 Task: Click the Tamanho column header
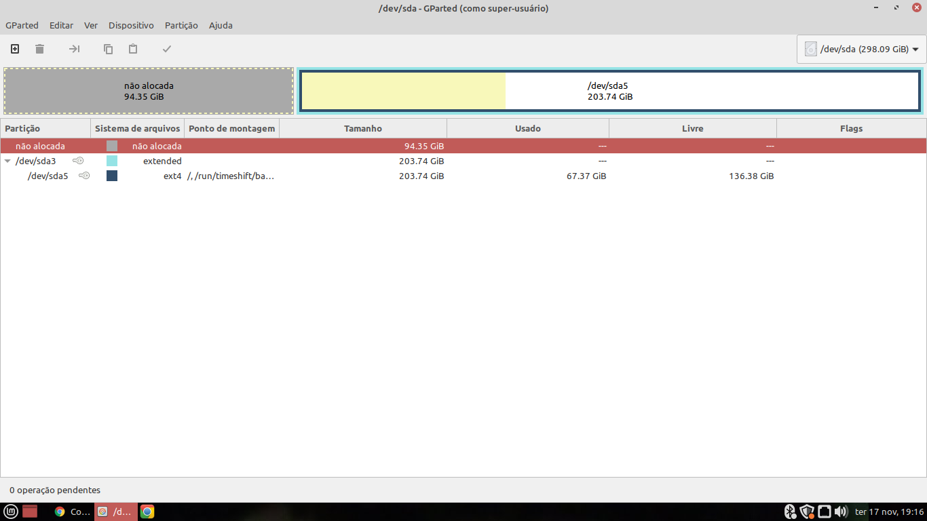[x=363, y=128]
